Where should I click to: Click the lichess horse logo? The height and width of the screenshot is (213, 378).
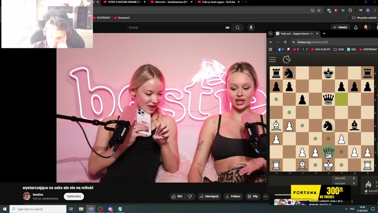tap(286, 59)
